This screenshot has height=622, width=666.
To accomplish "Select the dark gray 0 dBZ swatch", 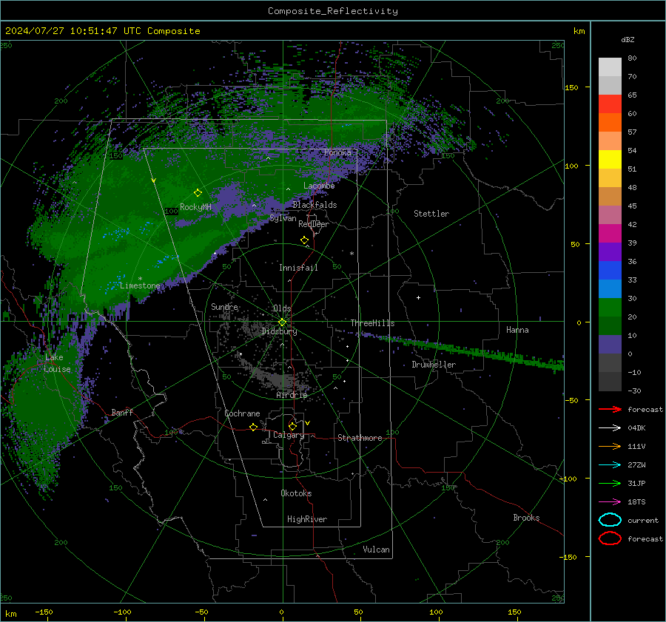I will point(610,363).
